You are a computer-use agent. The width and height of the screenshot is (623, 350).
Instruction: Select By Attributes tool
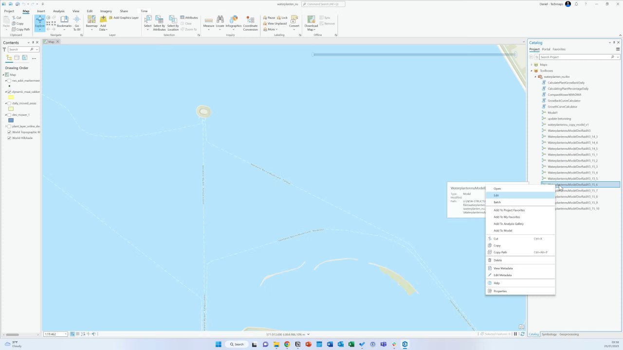click(159, 23)
